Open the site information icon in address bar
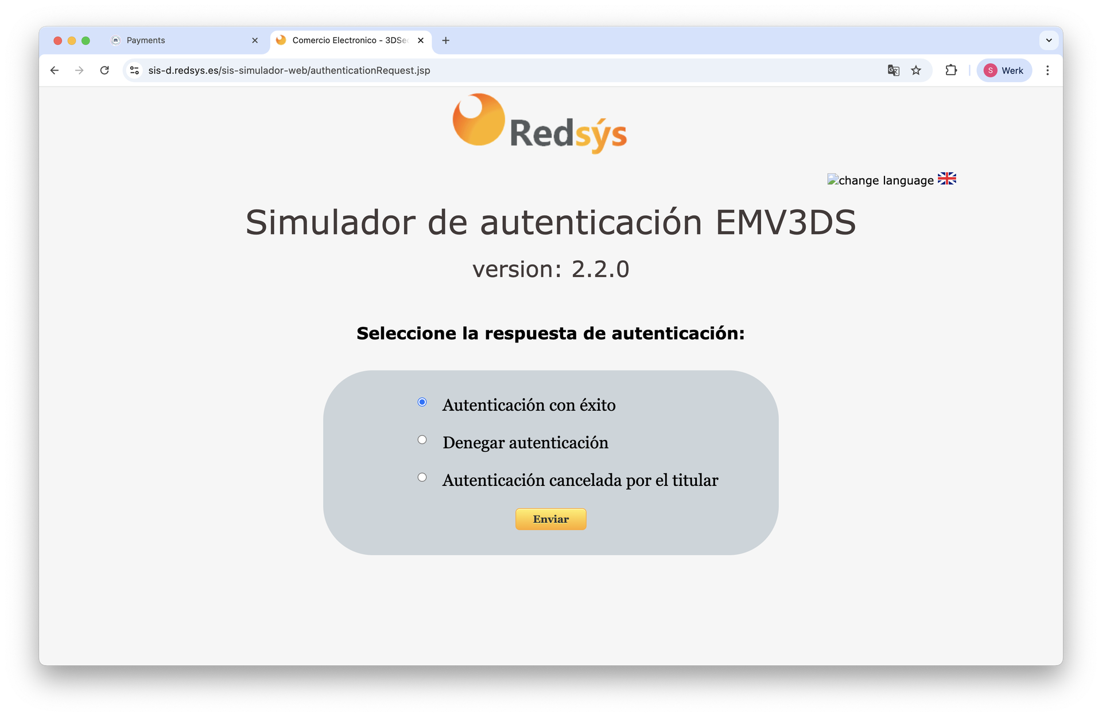The height and width of the screenshot is (717, 1102). pos(134,70)
